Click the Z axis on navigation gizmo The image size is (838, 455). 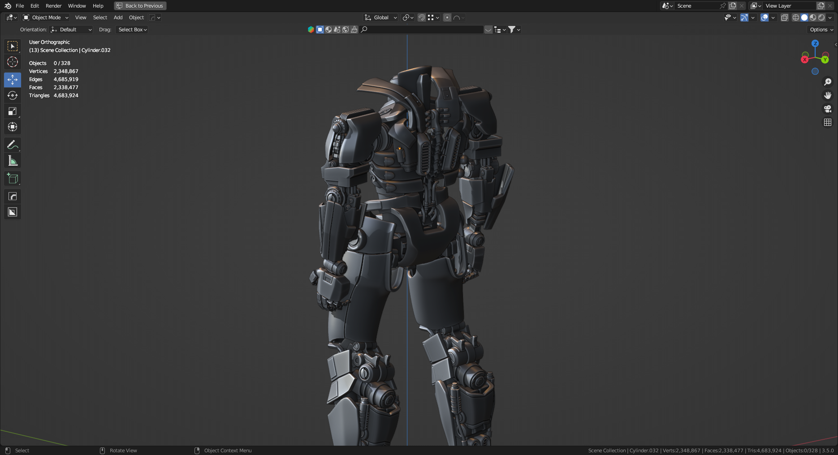[815, 43]
